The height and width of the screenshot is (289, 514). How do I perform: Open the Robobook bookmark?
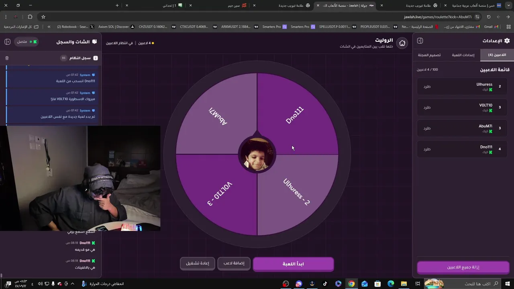(x=75, y=26)
